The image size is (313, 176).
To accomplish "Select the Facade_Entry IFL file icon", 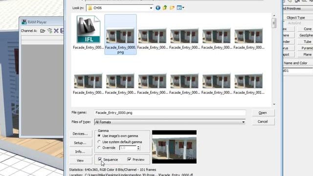I will [89, 29].
